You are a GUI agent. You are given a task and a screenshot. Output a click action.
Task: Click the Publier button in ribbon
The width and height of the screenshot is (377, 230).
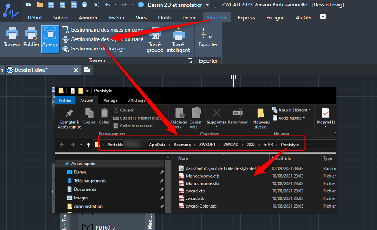click(31, 37)
